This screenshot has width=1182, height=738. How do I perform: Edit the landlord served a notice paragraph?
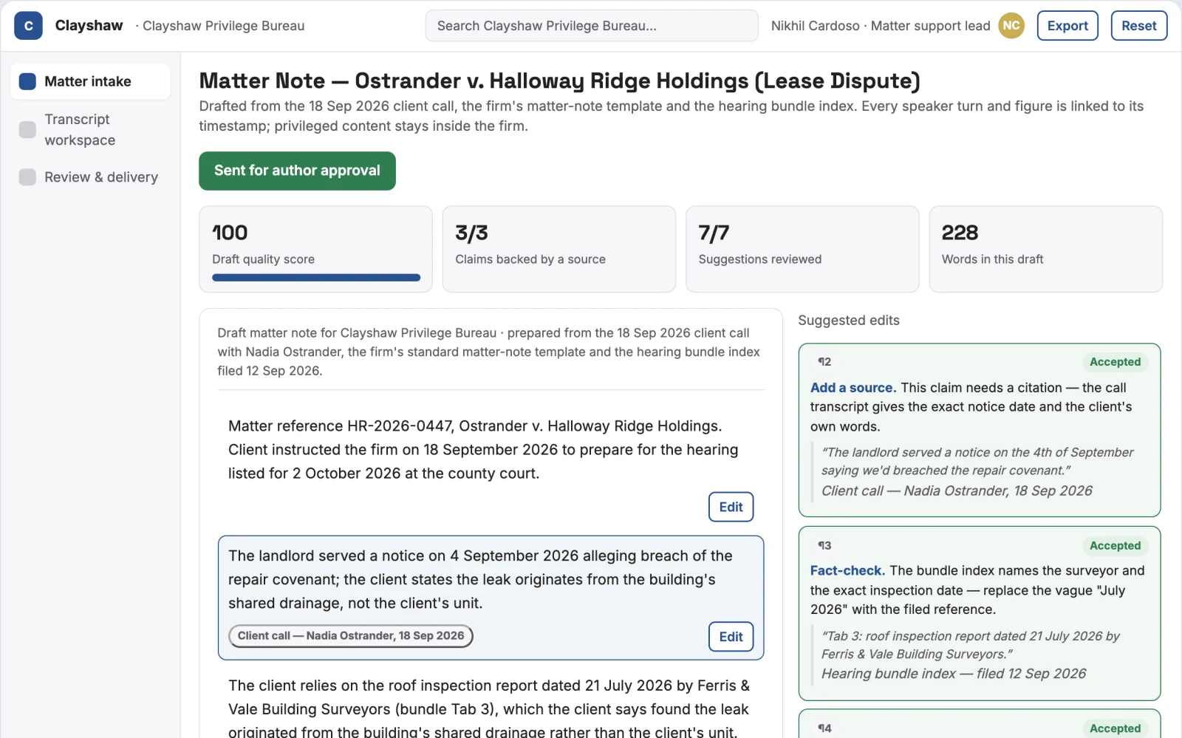(x=731, y=637)
